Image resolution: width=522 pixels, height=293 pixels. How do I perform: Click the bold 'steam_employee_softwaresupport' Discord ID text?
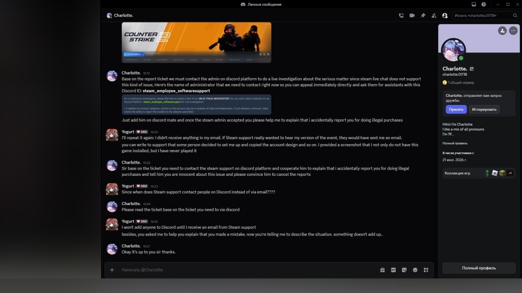pyautogui.click(x=176, y=91)
